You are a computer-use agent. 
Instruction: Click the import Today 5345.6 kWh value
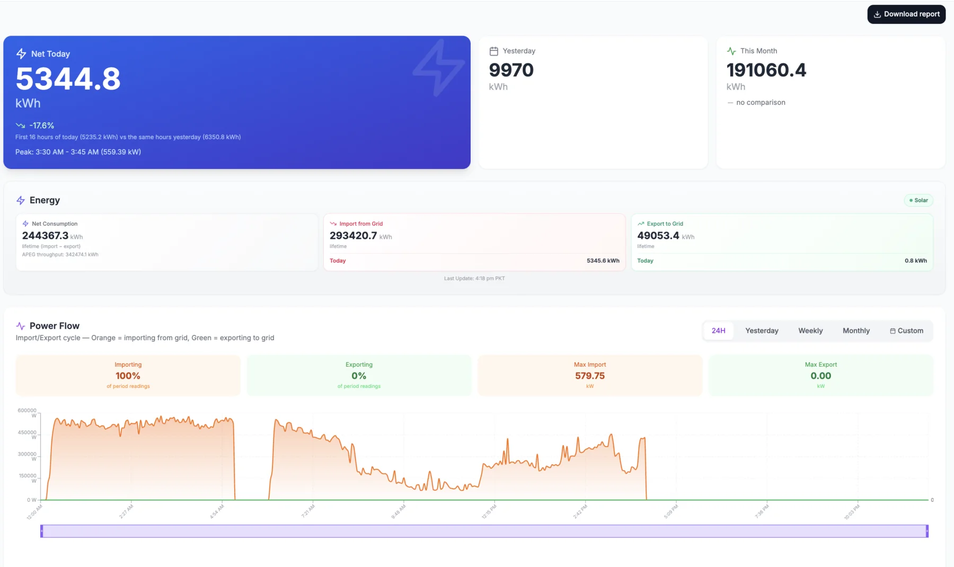(x=603, y=261)
